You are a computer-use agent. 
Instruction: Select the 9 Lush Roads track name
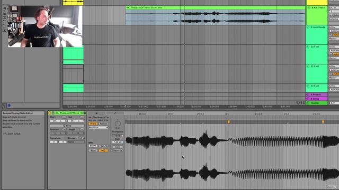coord(318,27)
